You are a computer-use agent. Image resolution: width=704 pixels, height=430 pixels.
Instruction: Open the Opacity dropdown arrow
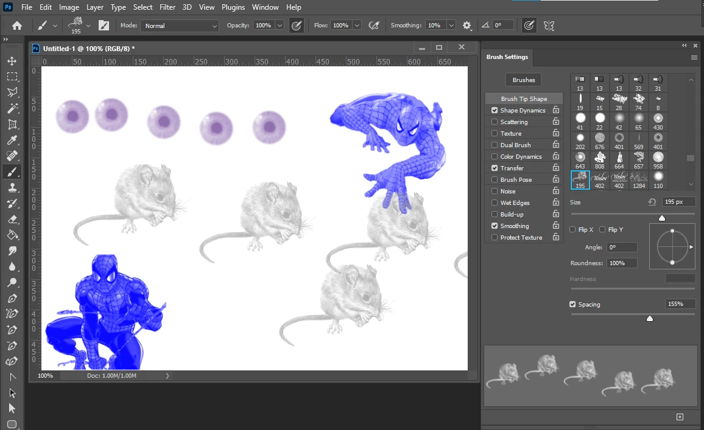280,26
